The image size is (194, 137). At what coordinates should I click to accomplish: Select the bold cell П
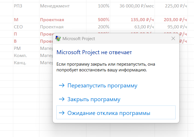pyautogui.click(x=26, y=34)
